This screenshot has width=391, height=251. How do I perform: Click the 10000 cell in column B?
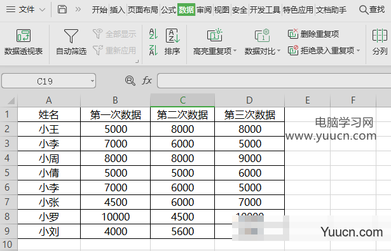116,217
